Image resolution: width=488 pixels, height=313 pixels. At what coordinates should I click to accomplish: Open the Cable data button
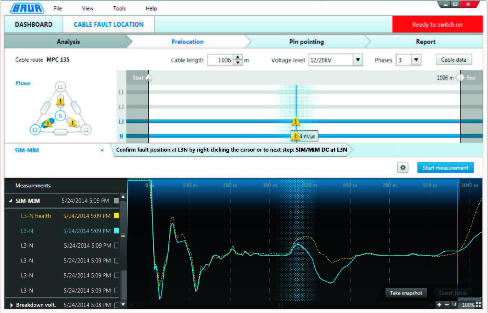pyautogui.click(x=454, y=60)
